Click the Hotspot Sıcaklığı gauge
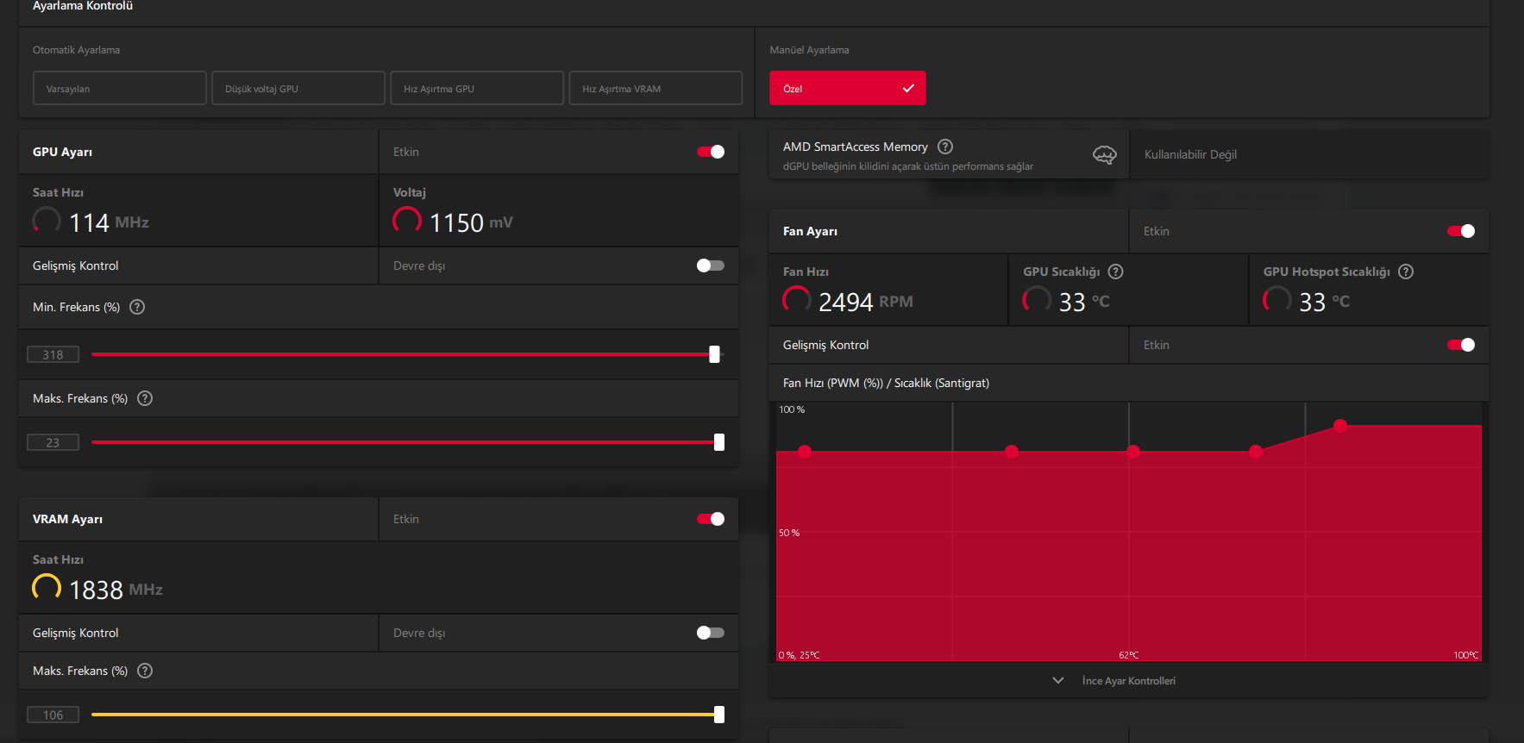1524x743 pixels. click(x=1277, y=300)
